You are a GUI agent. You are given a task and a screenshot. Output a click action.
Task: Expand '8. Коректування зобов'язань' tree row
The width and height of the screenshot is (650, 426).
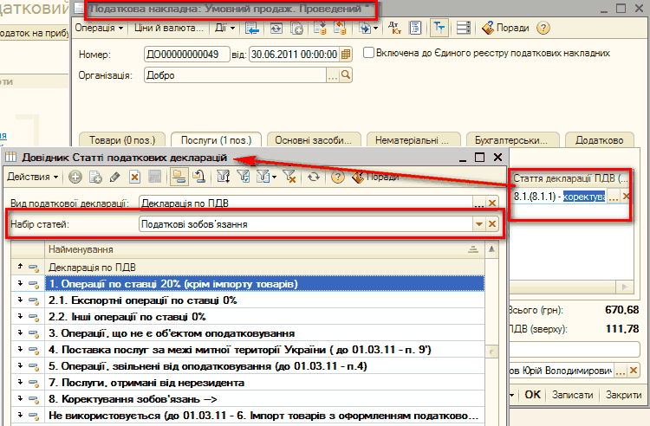[x=20, y=399]
